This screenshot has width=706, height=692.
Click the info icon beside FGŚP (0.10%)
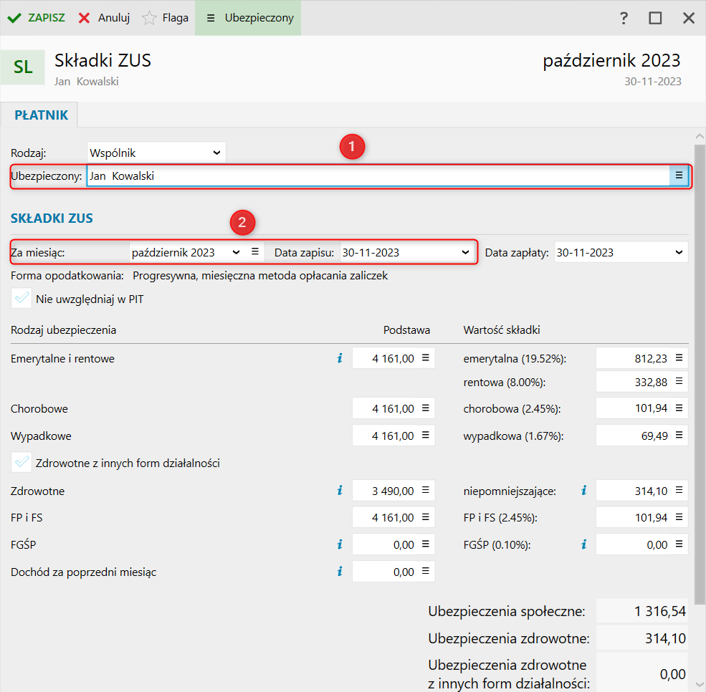(584, 544)
